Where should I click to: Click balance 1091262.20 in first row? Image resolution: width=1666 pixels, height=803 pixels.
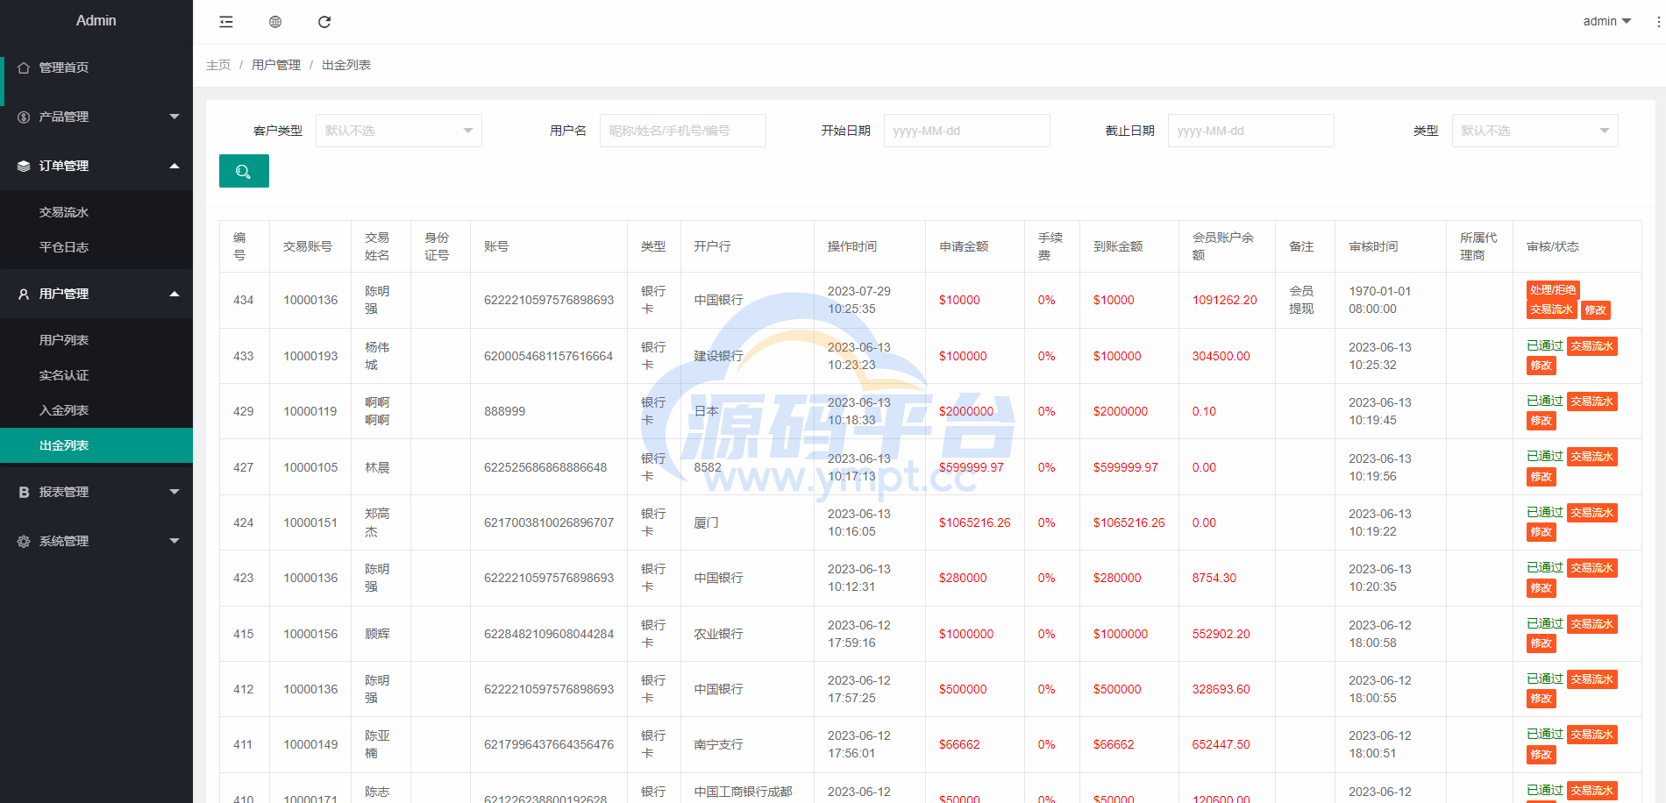1225,300
